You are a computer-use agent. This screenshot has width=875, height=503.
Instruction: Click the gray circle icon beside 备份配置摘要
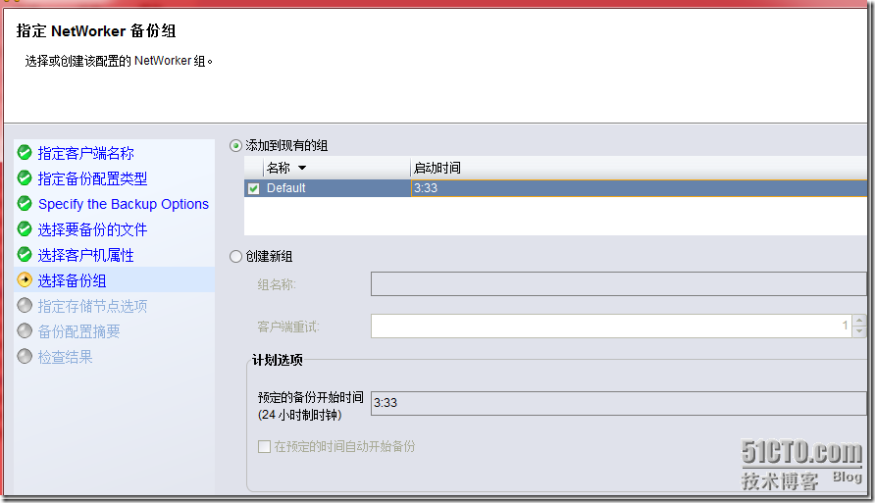pyautogui.click(x=25, y=330)
